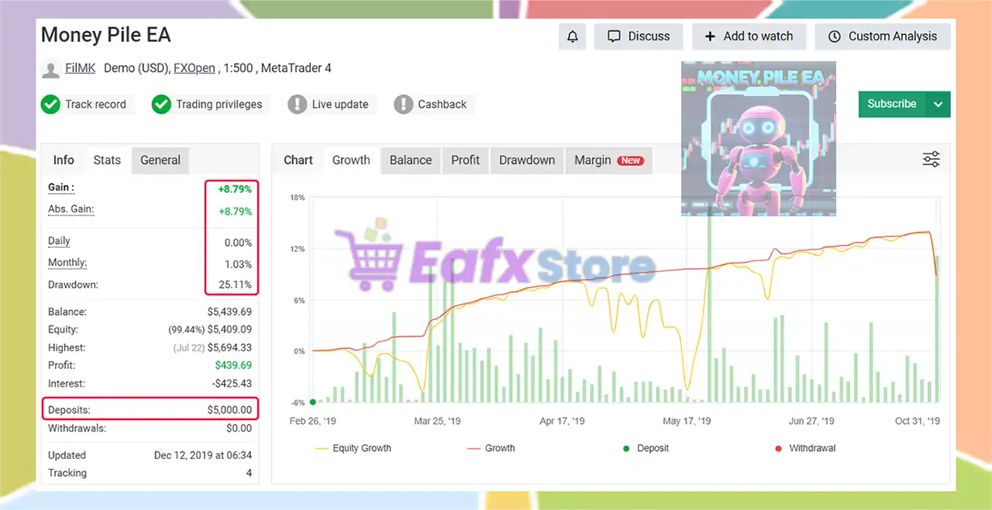Open the Discuss button
The height and width of the screenshot is (510, 992).
coord(639,36)
